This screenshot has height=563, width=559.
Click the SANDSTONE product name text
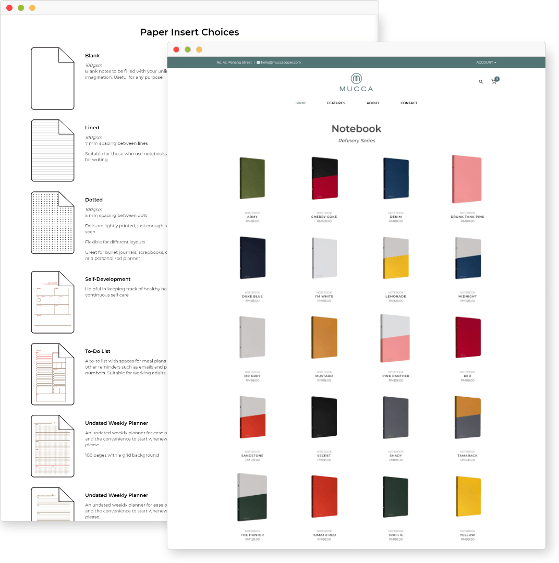[252, 456]
